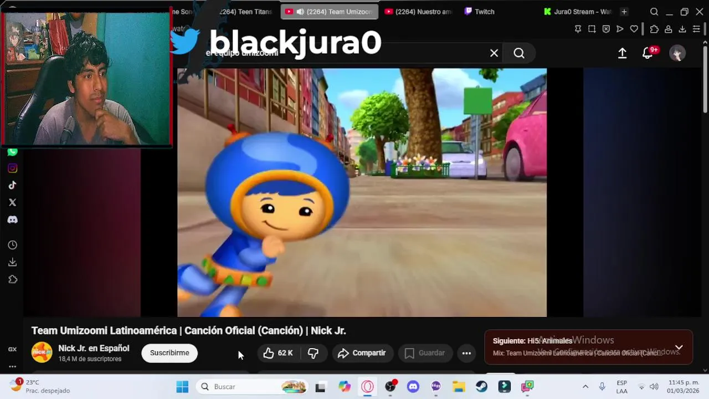Switch to the Team Umizoomi tab
709x399 pixels.
[329, 12]
